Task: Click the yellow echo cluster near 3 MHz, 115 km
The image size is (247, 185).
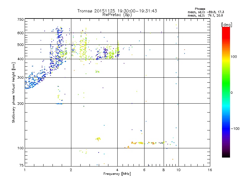Action: 98,139
